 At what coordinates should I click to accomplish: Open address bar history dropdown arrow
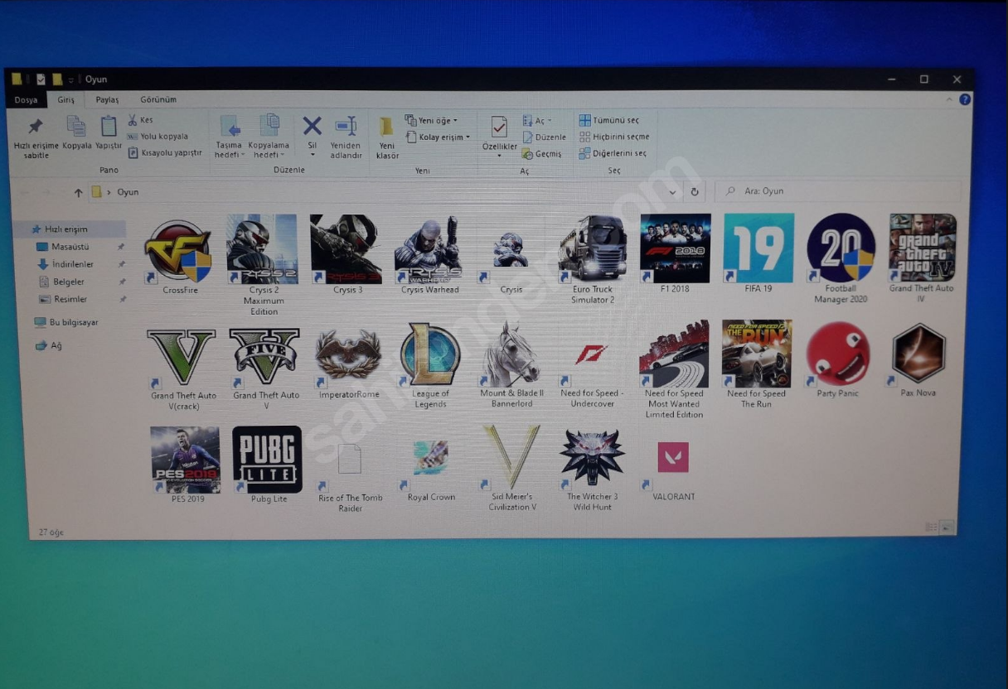673,191
